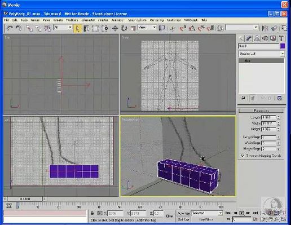Click the Select and Manipulate icon
This screenshot has width=291, height=225.
[x=172, y=29]
